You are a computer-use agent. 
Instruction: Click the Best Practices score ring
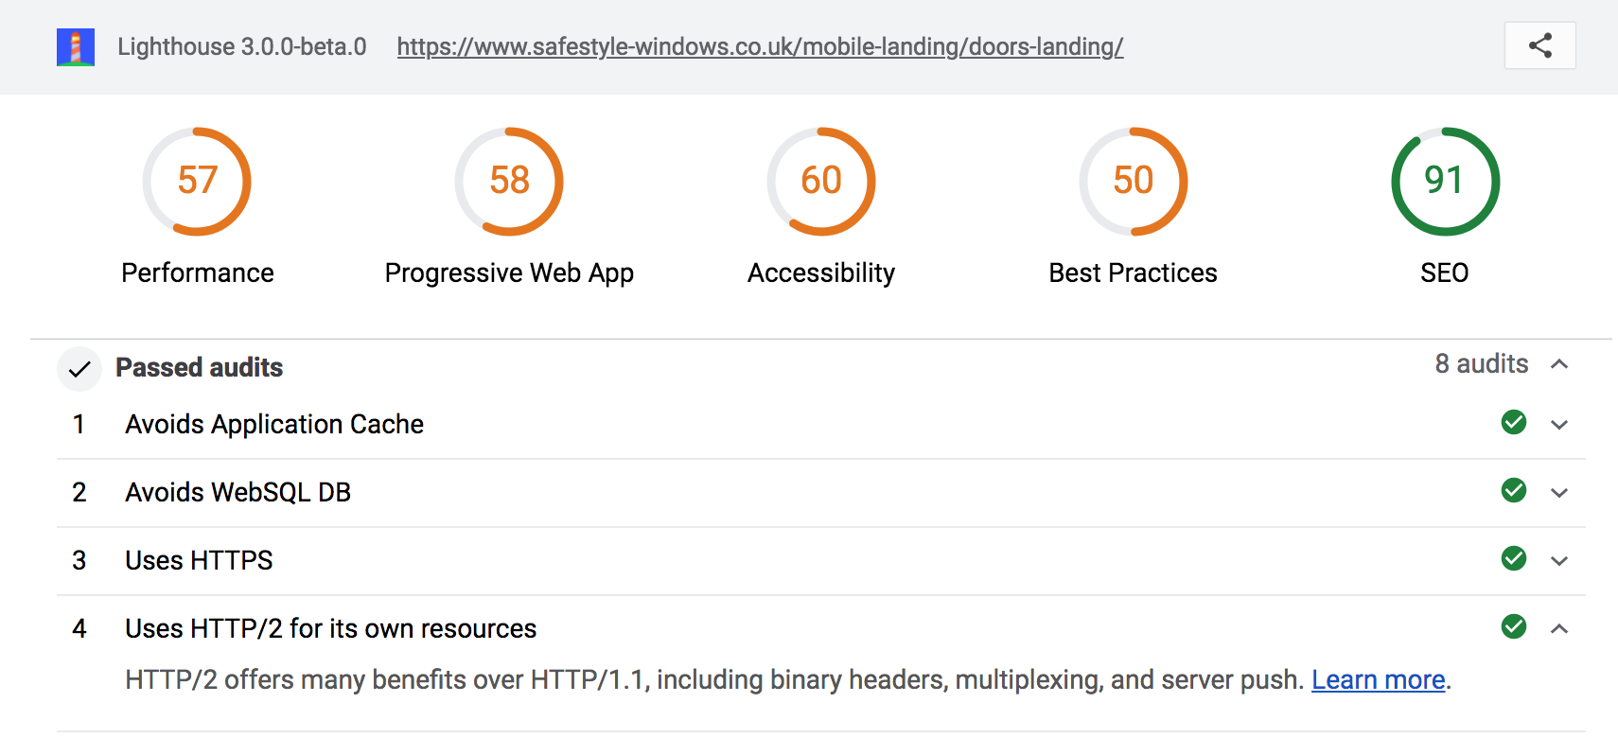pyautogui.click(x=1133, y=181)
